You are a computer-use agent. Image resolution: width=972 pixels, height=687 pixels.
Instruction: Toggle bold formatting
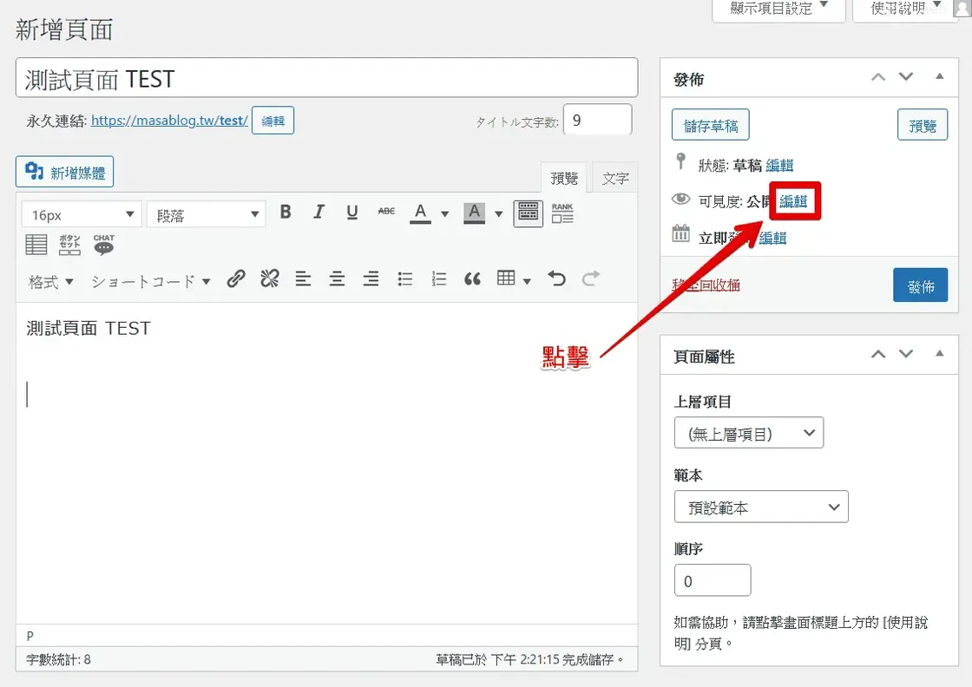[x=286, y=213]
